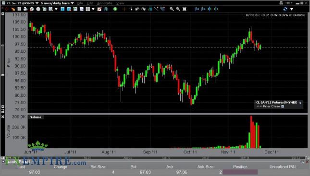Click the Quote Panel settings icon
This screenshot has width=310, height=176.
pos(302,162)
